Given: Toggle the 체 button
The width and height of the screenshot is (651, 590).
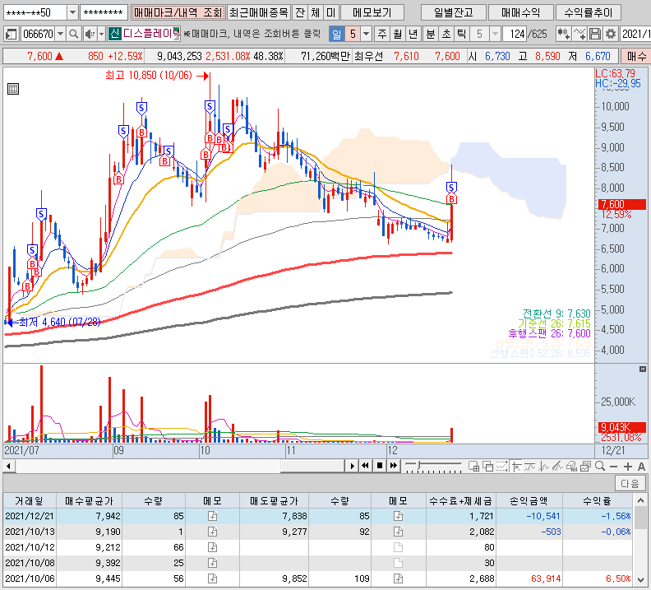Looking at the screenshot, I should 315,12.
